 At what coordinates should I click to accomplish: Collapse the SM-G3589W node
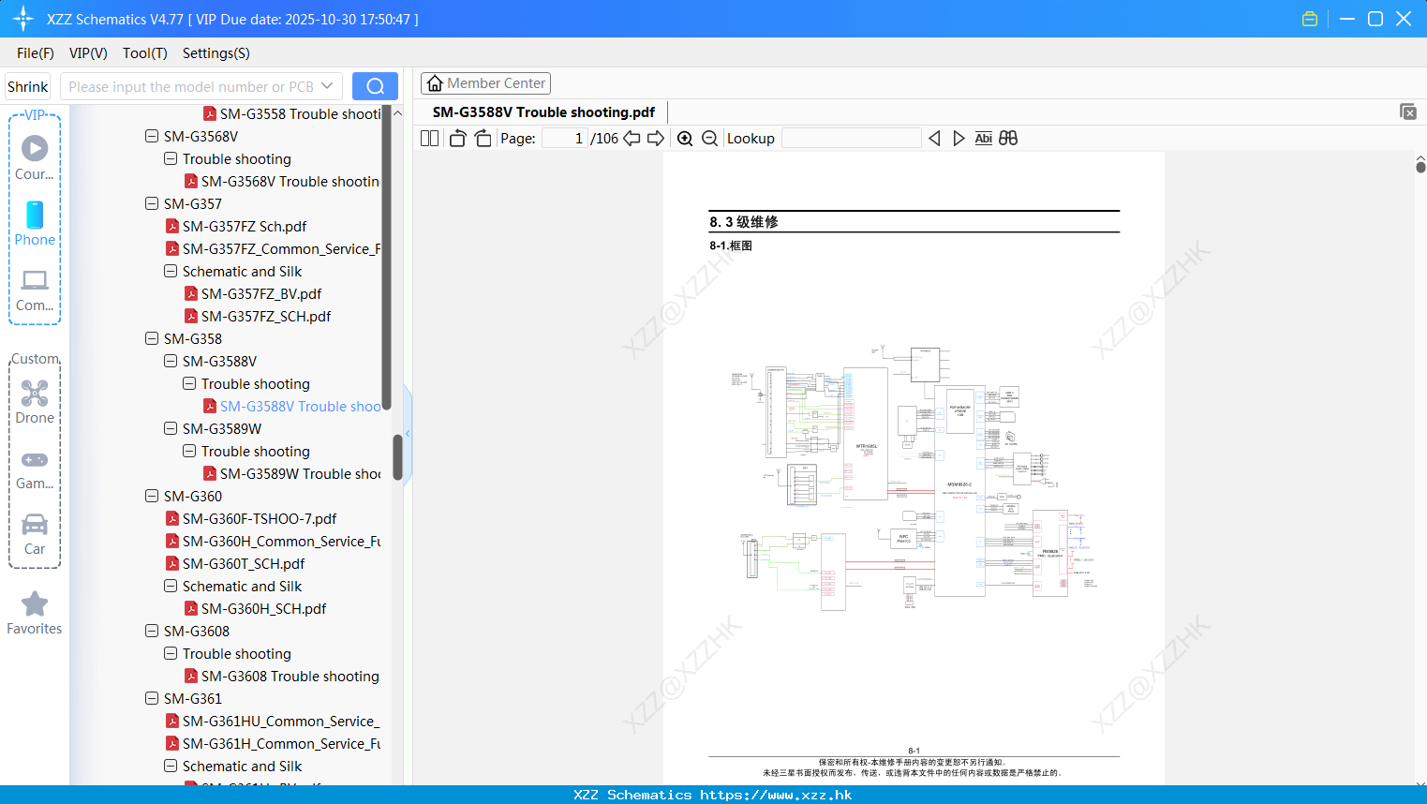click(x=171, y=428)
